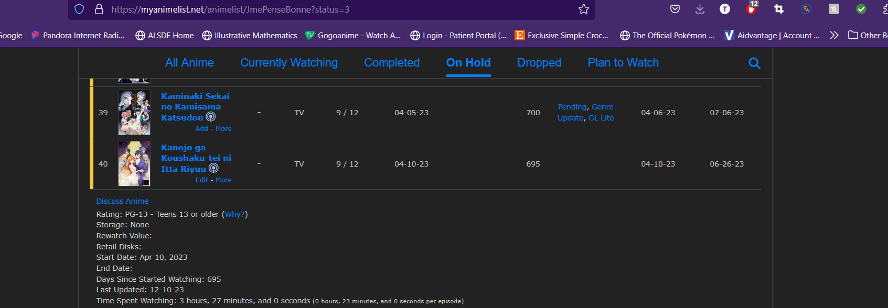The height and width of the screenshot is (308, 888).
Task: Save page with the Pocket icon
Action: tap(675, 9)
